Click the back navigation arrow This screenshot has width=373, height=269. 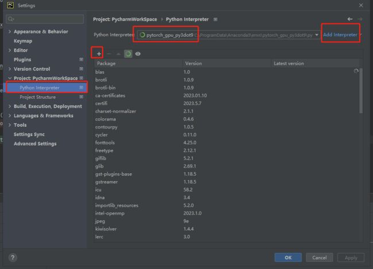tap(350, 19)
